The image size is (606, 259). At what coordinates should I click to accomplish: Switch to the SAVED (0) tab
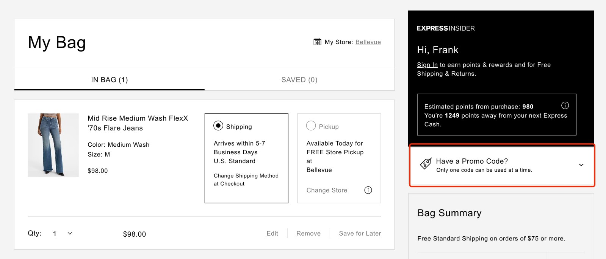(x=299, y=80)
